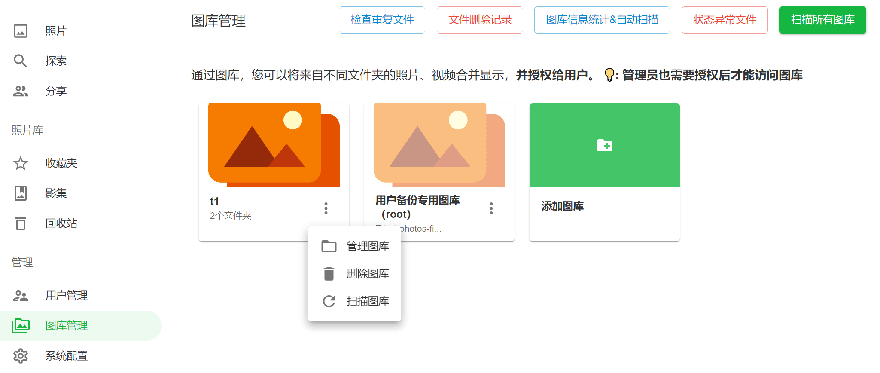Viewport: 880px width, 373px height.
Task: Select 管理图库 from context menu
Action: coord(355,246)
